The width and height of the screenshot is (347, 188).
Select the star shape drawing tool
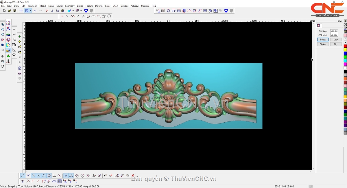pyautogui.click(x=104, y=16)
